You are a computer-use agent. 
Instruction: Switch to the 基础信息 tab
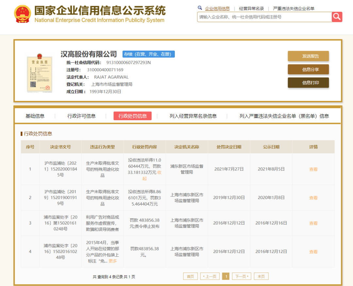(x=35, y=116)
